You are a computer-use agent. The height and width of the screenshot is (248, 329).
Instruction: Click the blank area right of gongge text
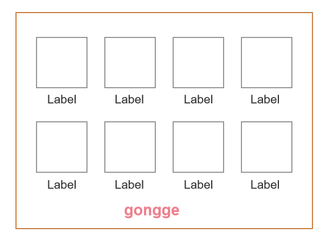[x=245, y=211]
